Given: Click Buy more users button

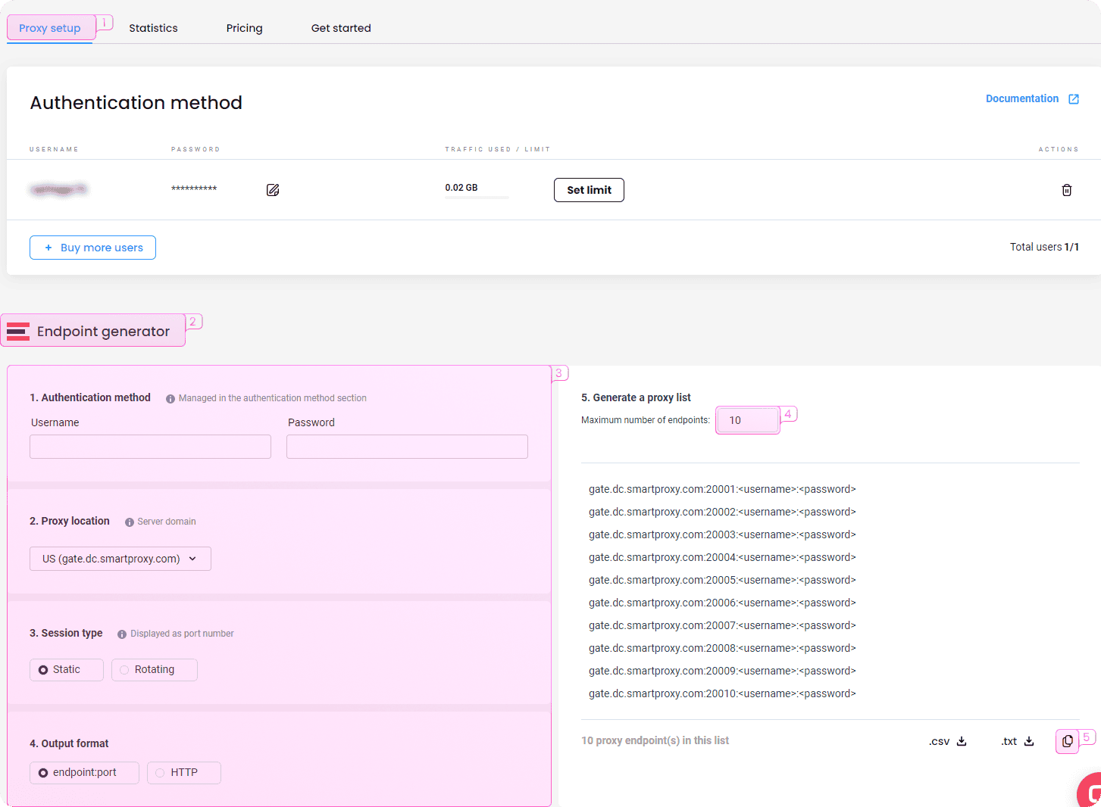Looking at the screenshot, I should (x=92, y=248).
